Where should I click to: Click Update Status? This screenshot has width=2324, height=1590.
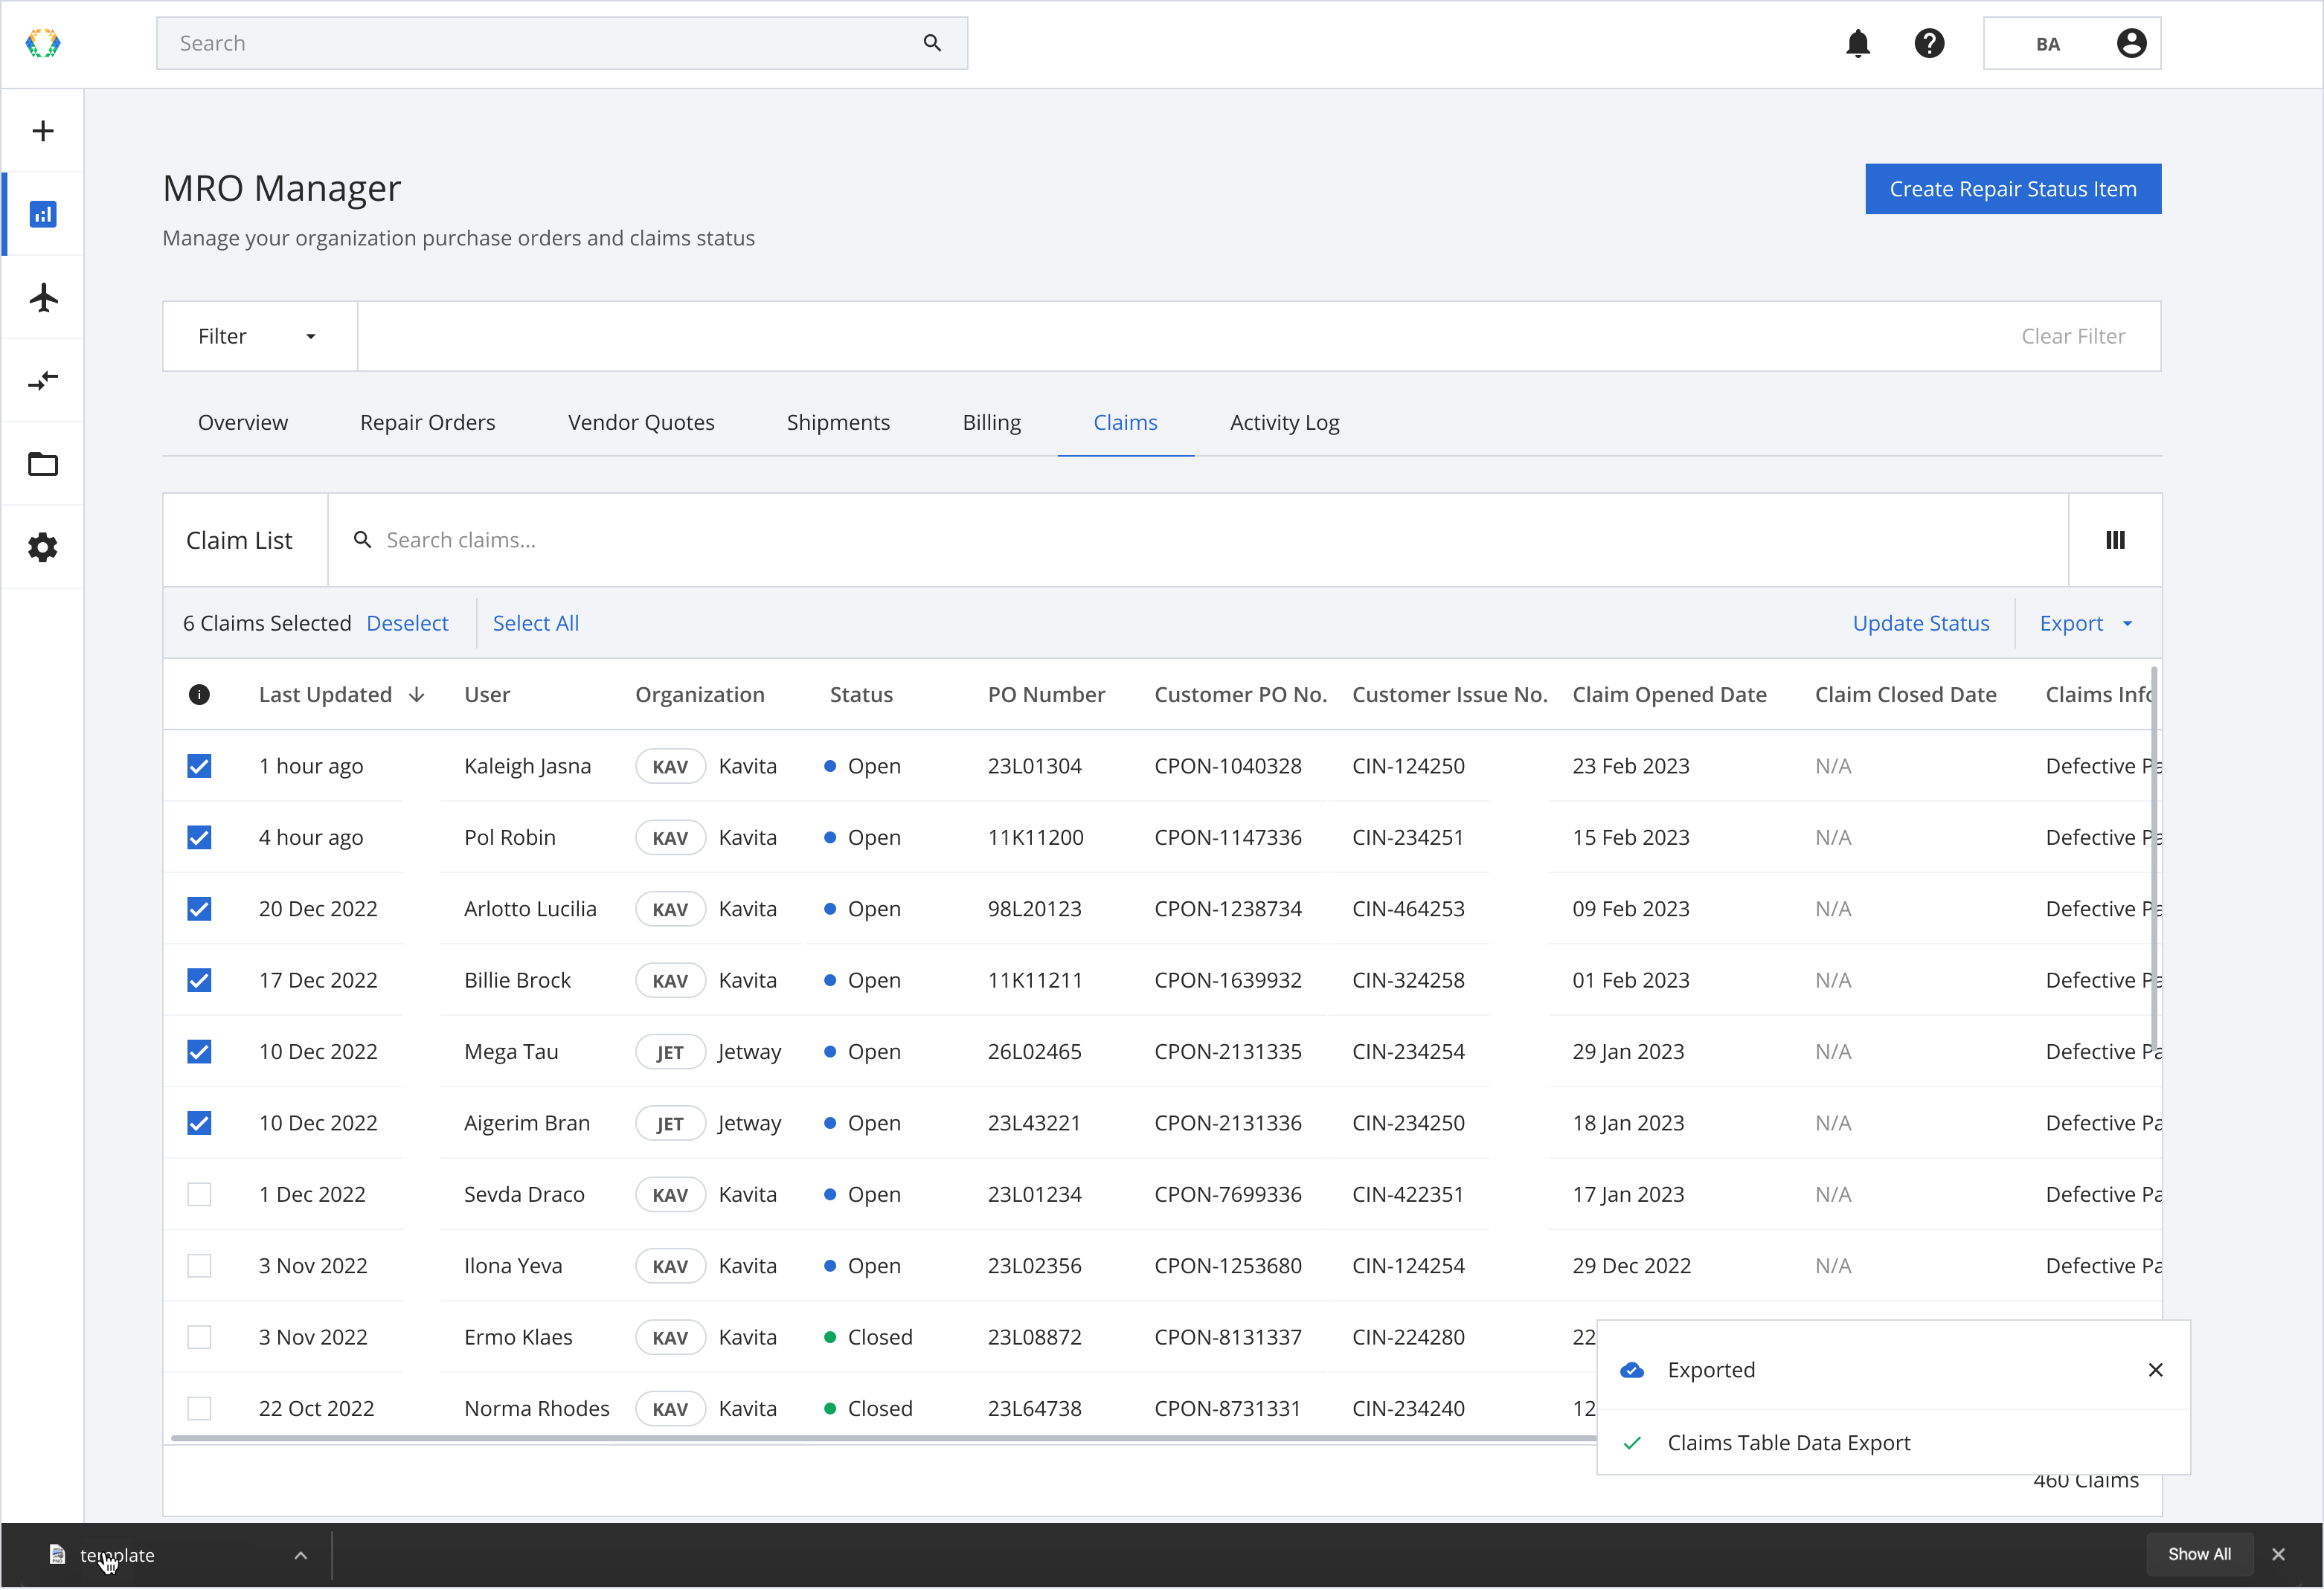pyautogui.click(x=1920, y=623)
